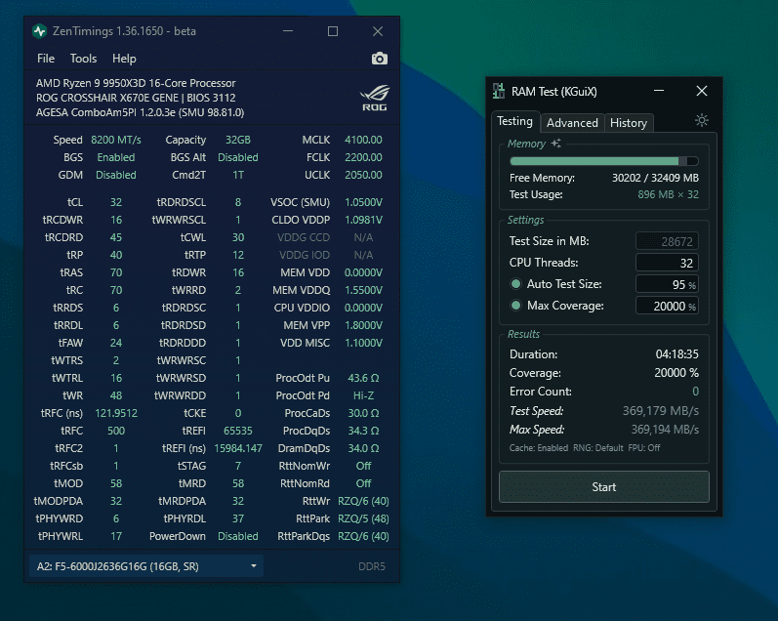Edit the Max Coverage percent field

click(667, 306)
